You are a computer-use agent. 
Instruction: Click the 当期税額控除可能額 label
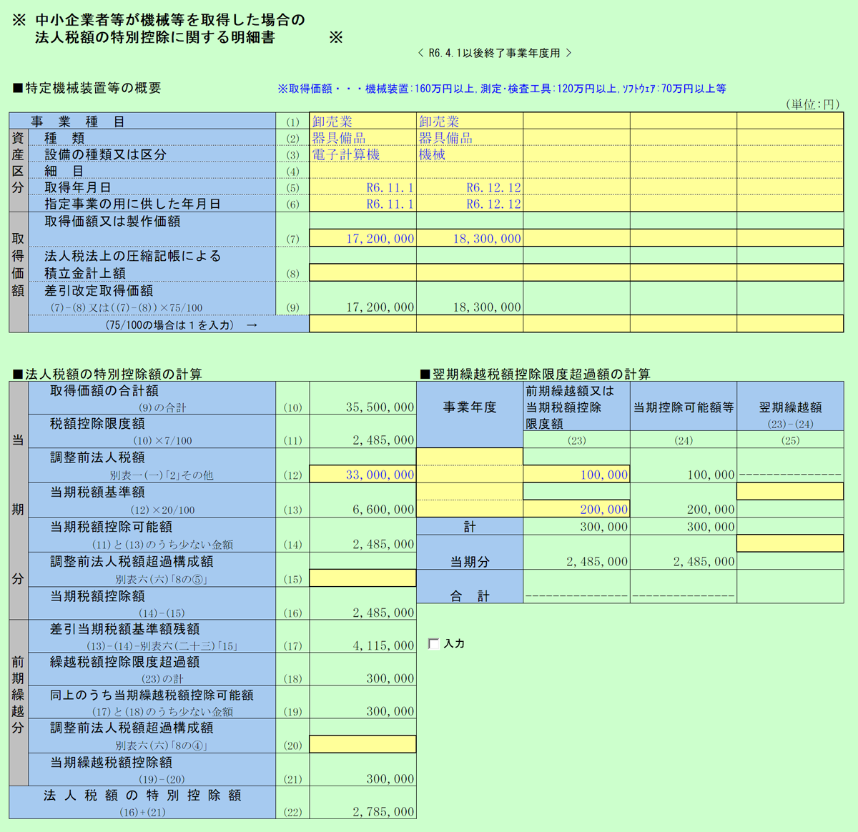tap(111, 526)
